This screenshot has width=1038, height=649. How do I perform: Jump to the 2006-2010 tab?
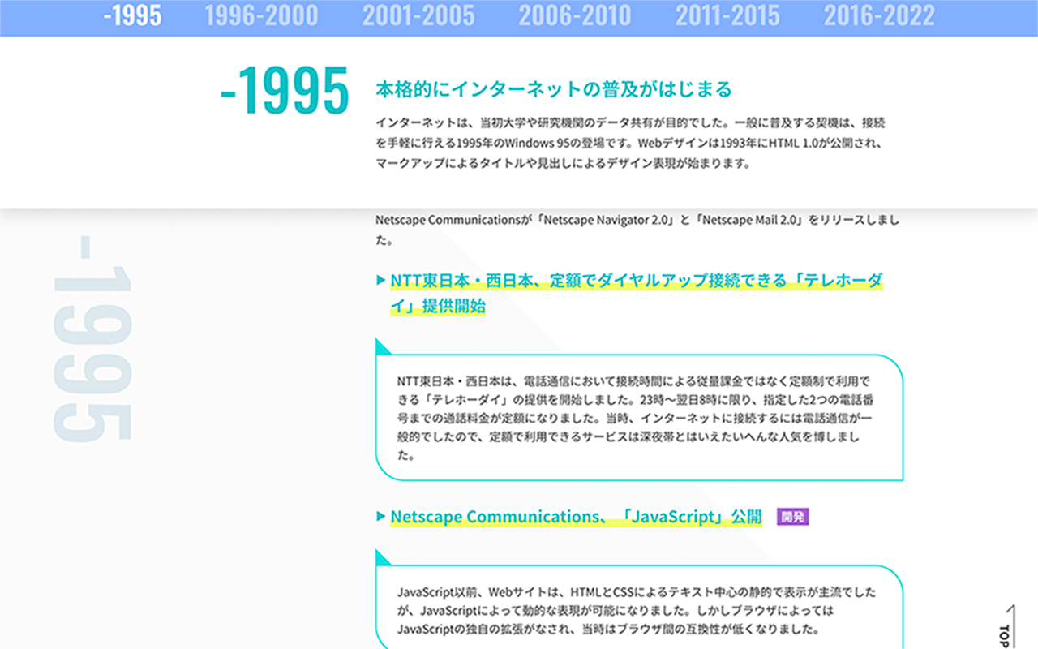(575, 16)
